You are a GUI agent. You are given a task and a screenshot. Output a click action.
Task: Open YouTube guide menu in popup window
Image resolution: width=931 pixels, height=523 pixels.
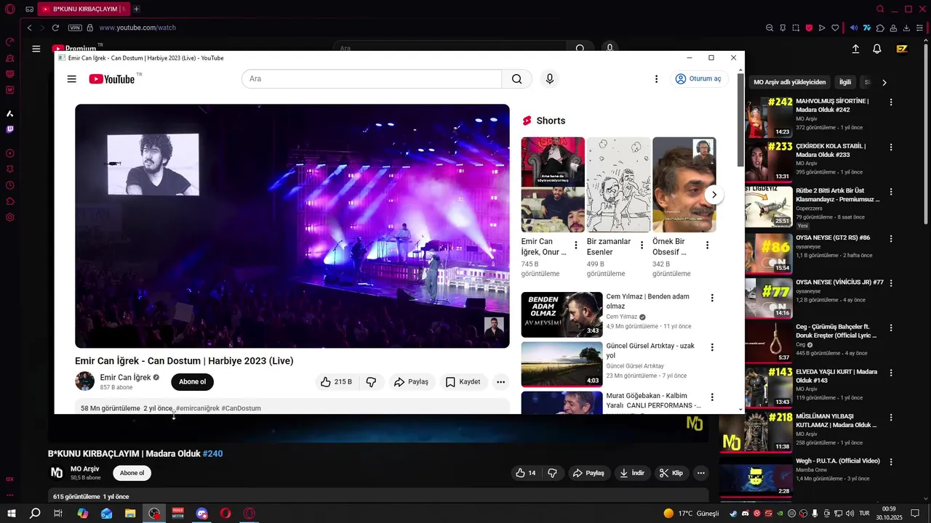pyautogui.click(x=71, y=79)
